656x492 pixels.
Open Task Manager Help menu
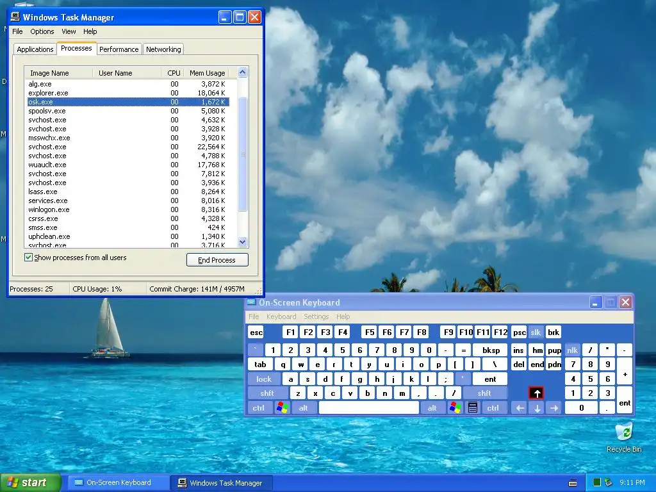click(90, 31)
